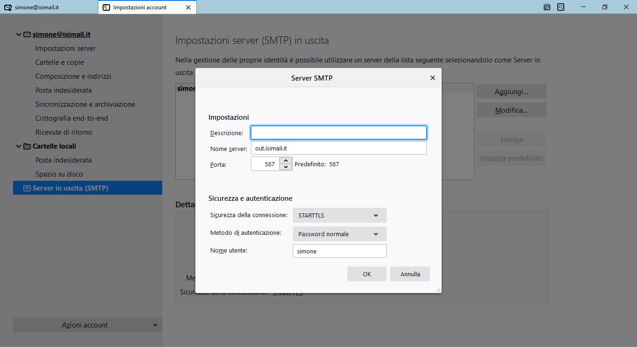Viewport: 637px width, 348px height.
Task: Close the Server SMTP dialog with the X
Action: point(432,78)
